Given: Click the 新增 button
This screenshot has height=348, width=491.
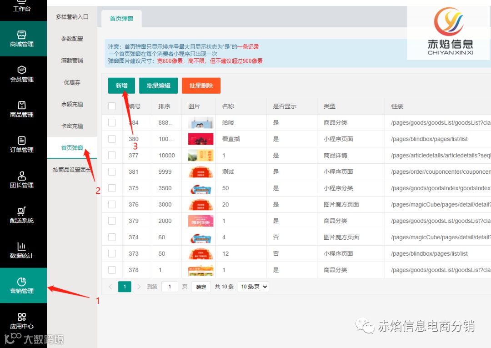Looking at the screenshot, I should coord(121,86).
